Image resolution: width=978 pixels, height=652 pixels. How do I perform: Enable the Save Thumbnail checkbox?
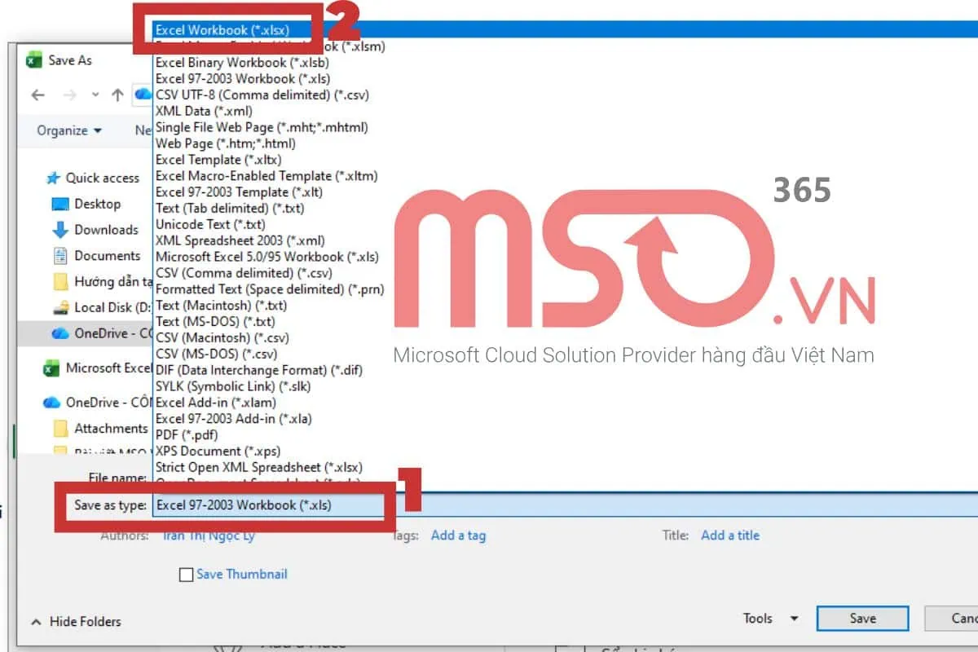tap(186, 575)
